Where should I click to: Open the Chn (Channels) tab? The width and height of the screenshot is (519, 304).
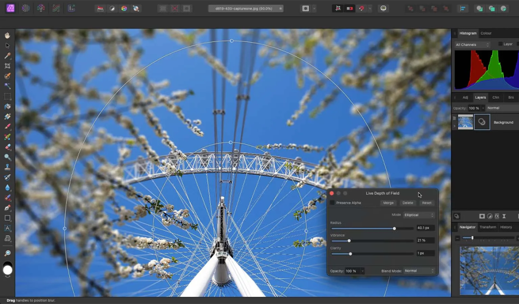click(x=496, y=98)
